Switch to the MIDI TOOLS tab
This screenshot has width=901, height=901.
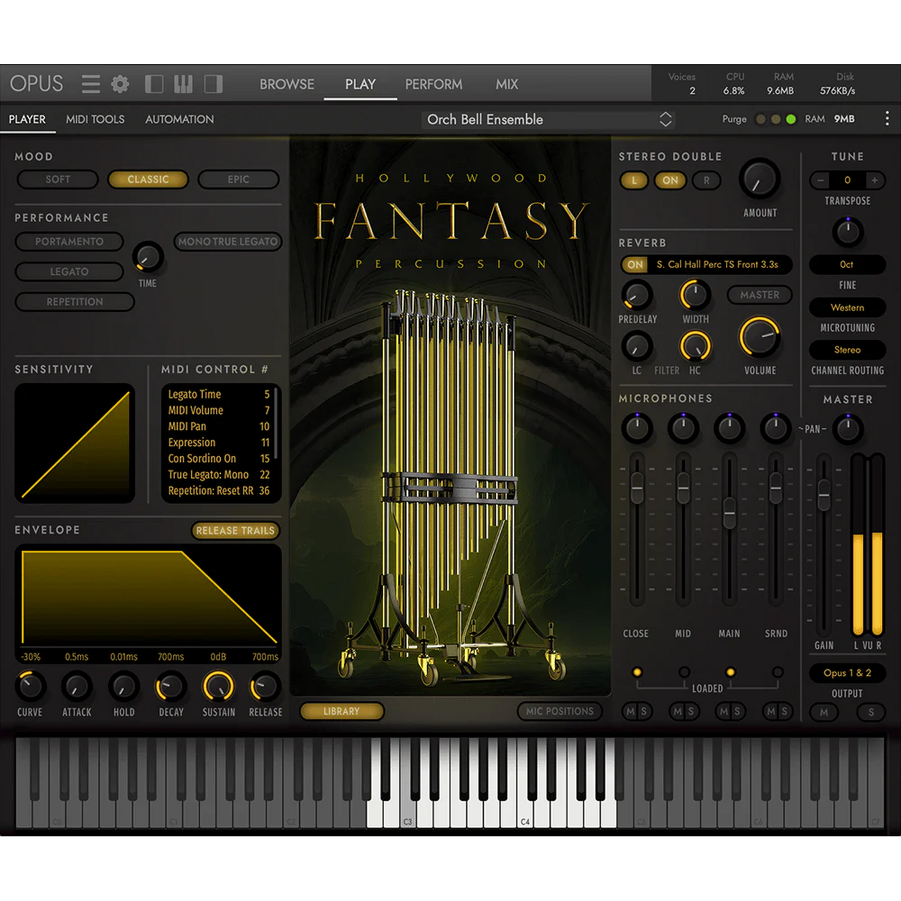(95, 118)
